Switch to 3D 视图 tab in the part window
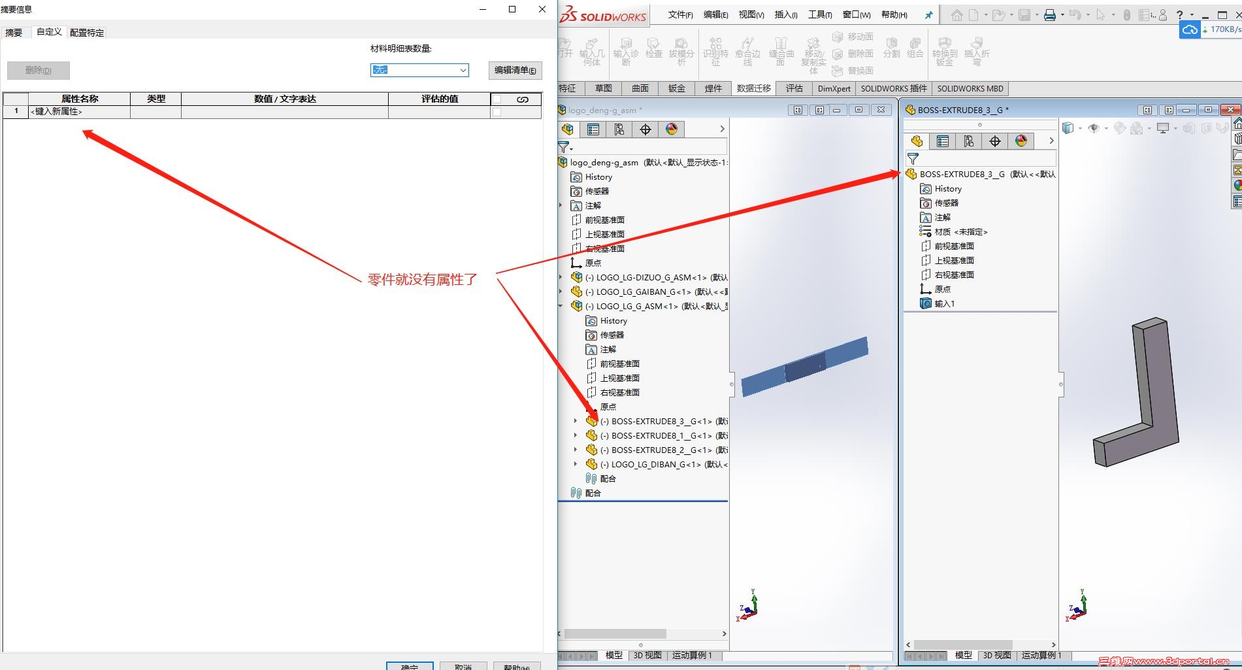The image size is (1242, 670). (x=997, y=655)
